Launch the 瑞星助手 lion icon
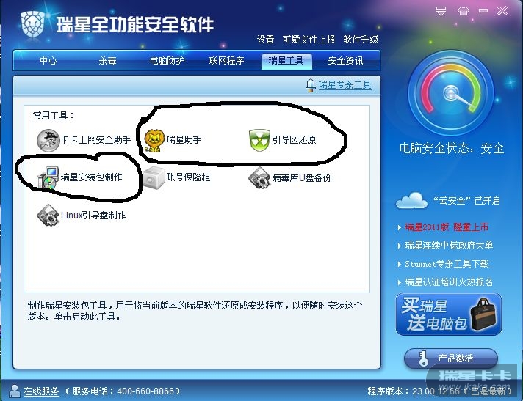 154,141
